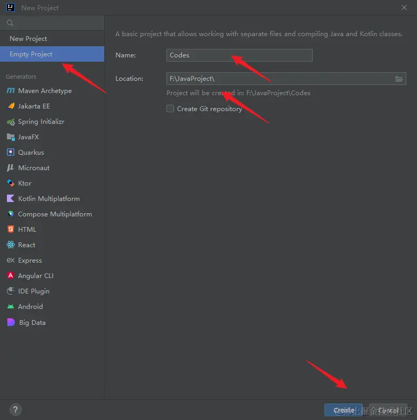This screenshot has height=420, width=417.
Task: Click the Cancel button
Action: [x=388, y=410]
